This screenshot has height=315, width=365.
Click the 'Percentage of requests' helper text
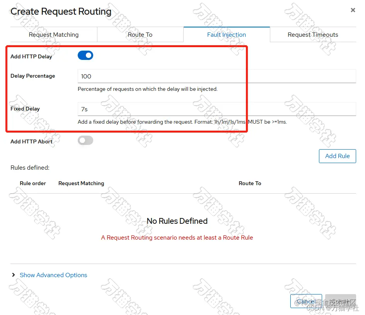[x=148, y=89]
